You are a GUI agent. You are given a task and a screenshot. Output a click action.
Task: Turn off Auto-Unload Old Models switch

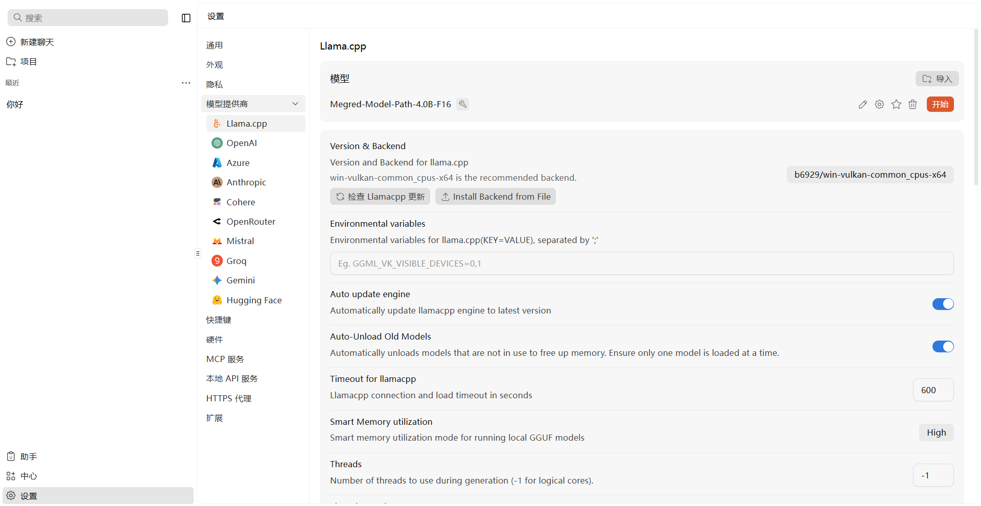coord(943,346)
